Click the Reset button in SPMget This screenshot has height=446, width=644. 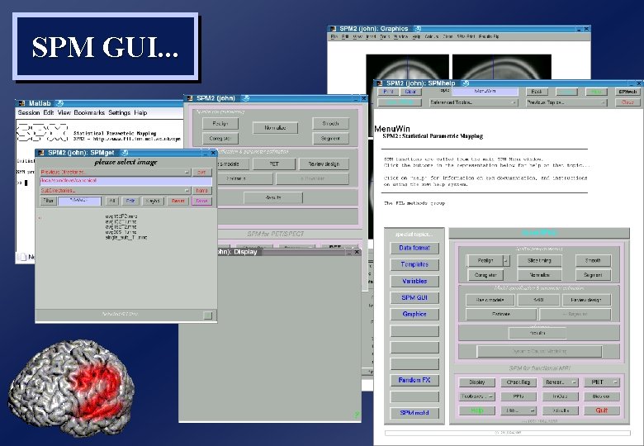tap(178, 201)
